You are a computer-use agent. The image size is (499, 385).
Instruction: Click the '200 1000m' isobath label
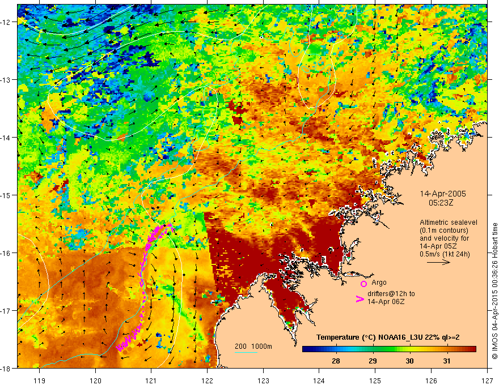pos(253,346)
